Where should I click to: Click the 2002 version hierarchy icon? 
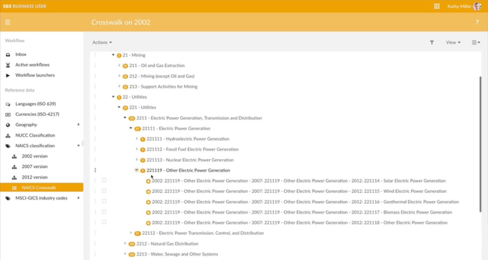14,156
